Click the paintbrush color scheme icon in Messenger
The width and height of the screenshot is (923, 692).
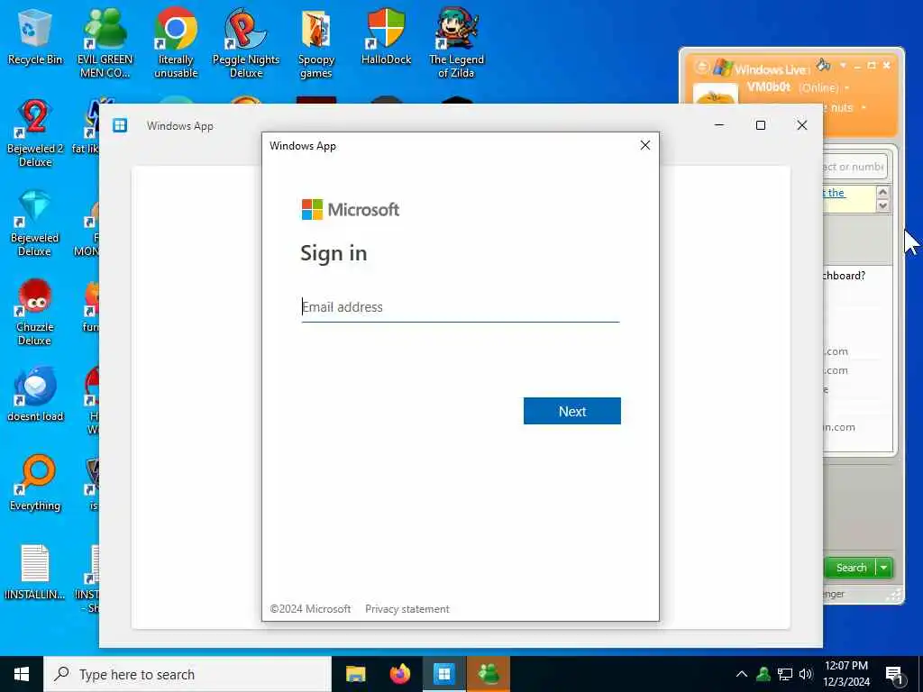824,64
